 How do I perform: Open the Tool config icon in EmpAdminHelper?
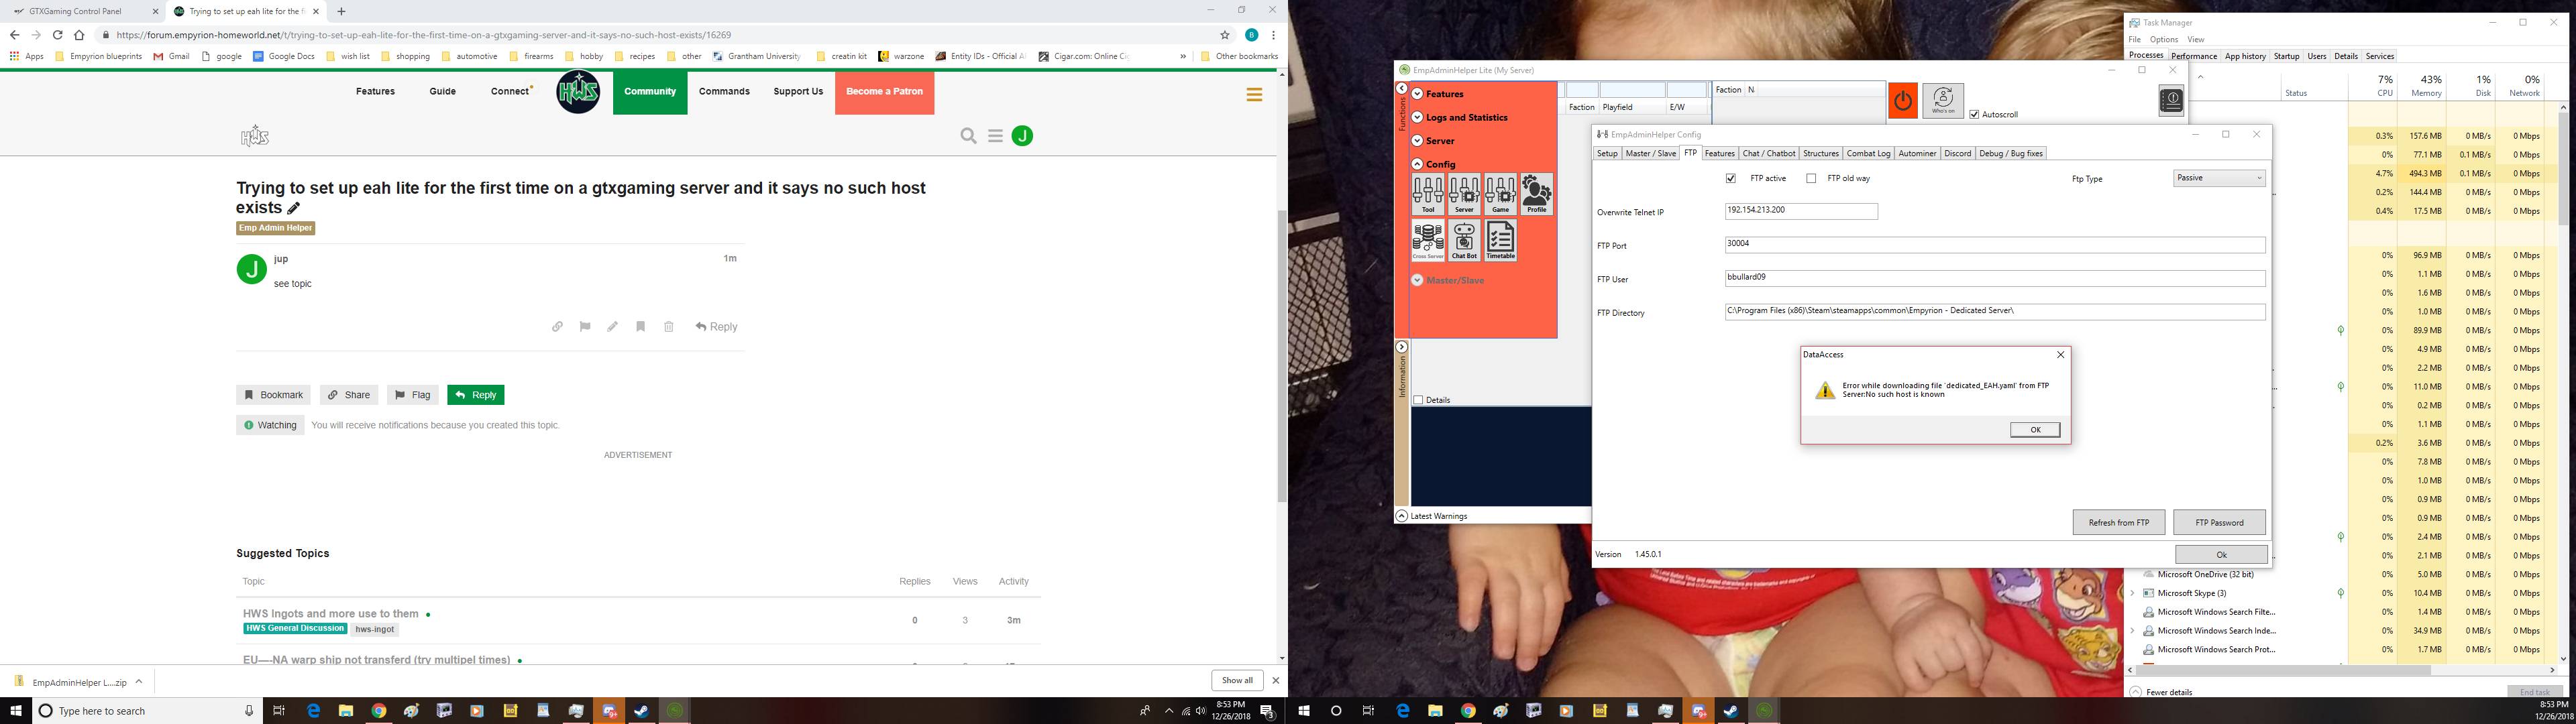[x=1427, y=195]
